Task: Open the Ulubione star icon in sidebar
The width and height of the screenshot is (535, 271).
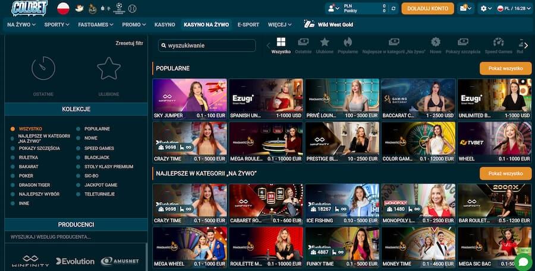Action: point(109,68)
